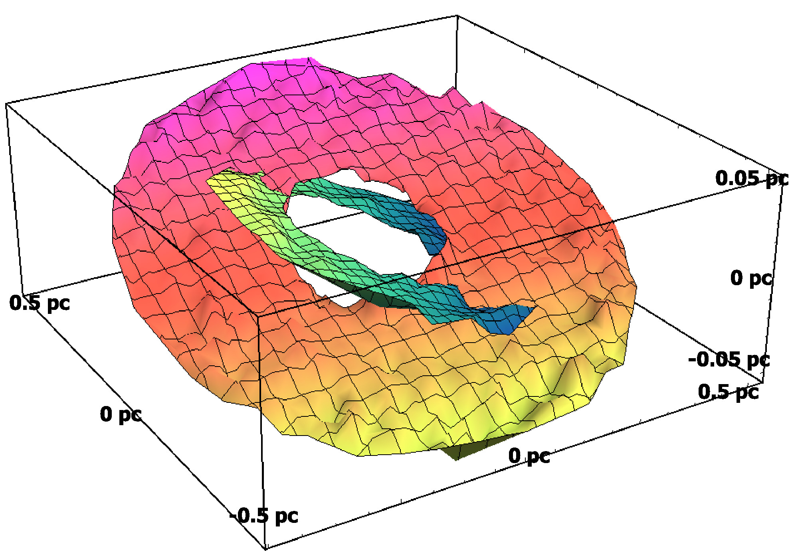
Task: Click the 0 pc label between 0.5 pc and -0.5 pc
Action: [120, 414]
